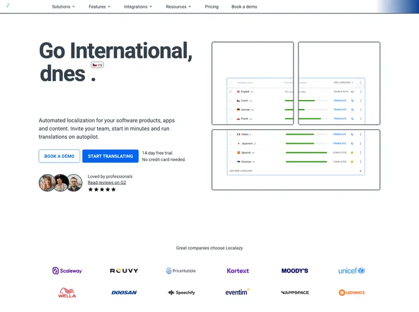This screenshot has height=312, width=419.
Task: Click the translate icon in Japanese row
Action: click(x=353, y=143)
